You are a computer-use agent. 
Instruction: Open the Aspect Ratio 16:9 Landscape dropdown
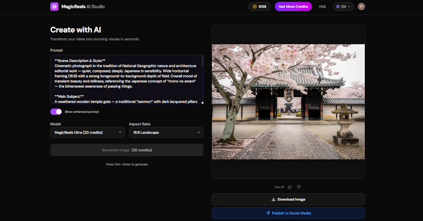(x=166, y=132)
